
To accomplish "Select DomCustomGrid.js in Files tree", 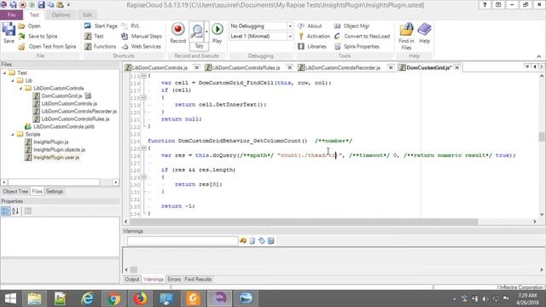I will 61,96.
